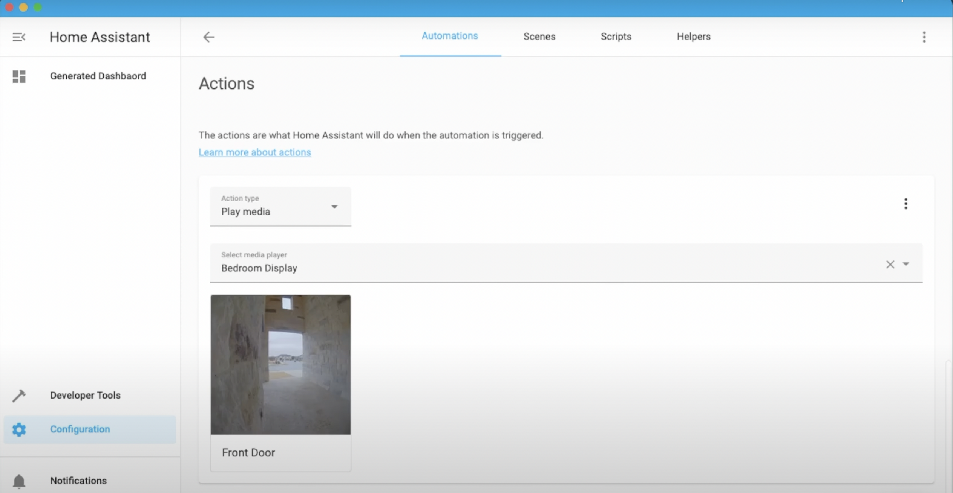The height and width of the screenshot is (493, 953).
Task: Click the Home Assistant sidebar menu icon
Action: click(x=18, y=37)
